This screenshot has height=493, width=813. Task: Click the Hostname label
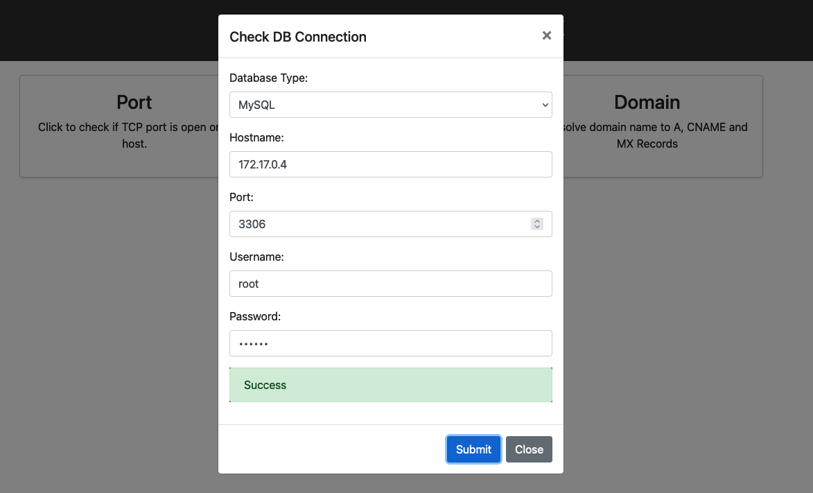coord(256,137)
